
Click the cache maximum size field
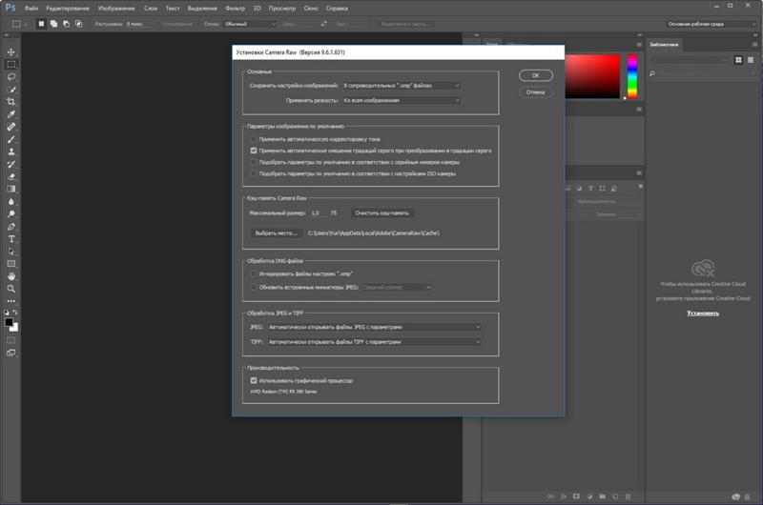click(x=319, y=212)
